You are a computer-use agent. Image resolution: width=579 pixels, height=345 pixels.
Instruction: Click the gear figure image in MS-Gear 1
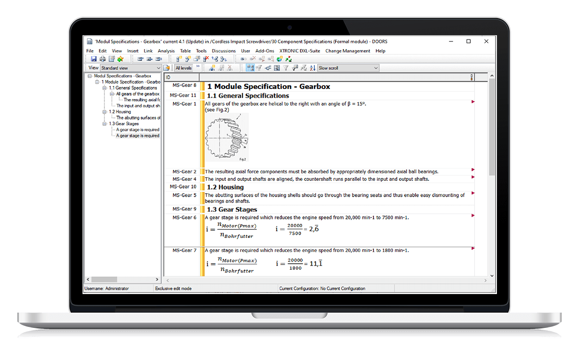point(227,138)
